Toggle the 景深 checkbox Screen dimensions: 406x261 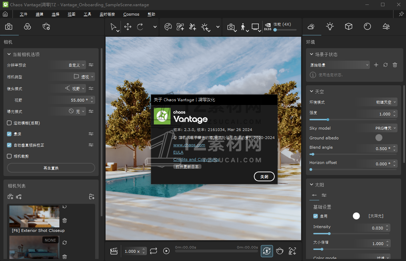pos(9,134)
